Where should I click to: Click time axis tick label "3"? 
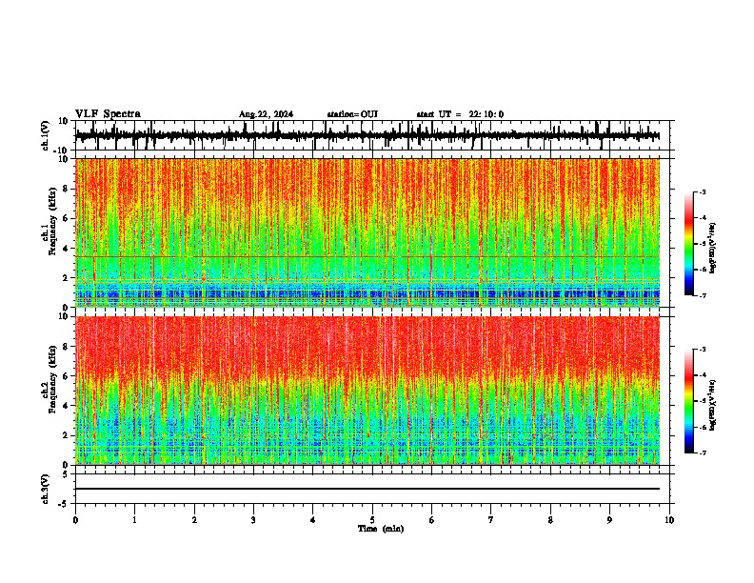[253, 520]
